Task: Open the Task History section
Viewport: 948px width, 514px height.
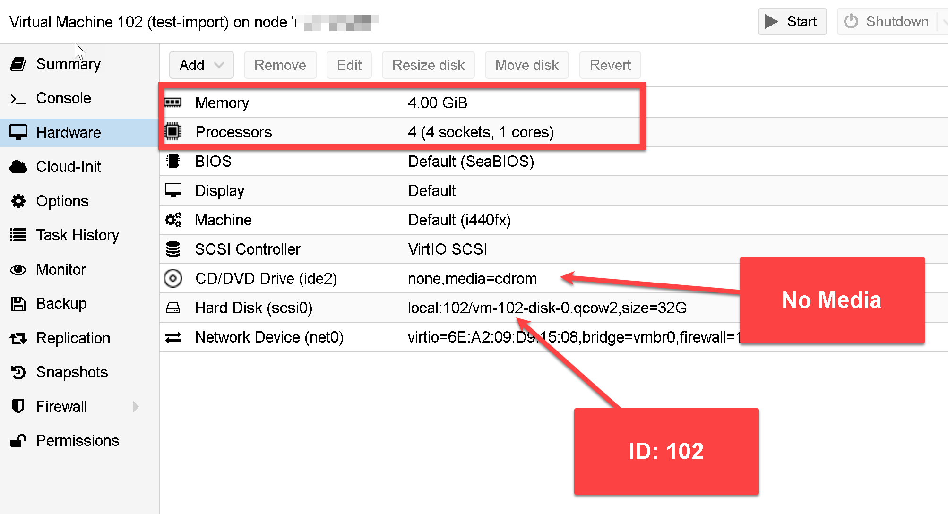Action: 77,235
